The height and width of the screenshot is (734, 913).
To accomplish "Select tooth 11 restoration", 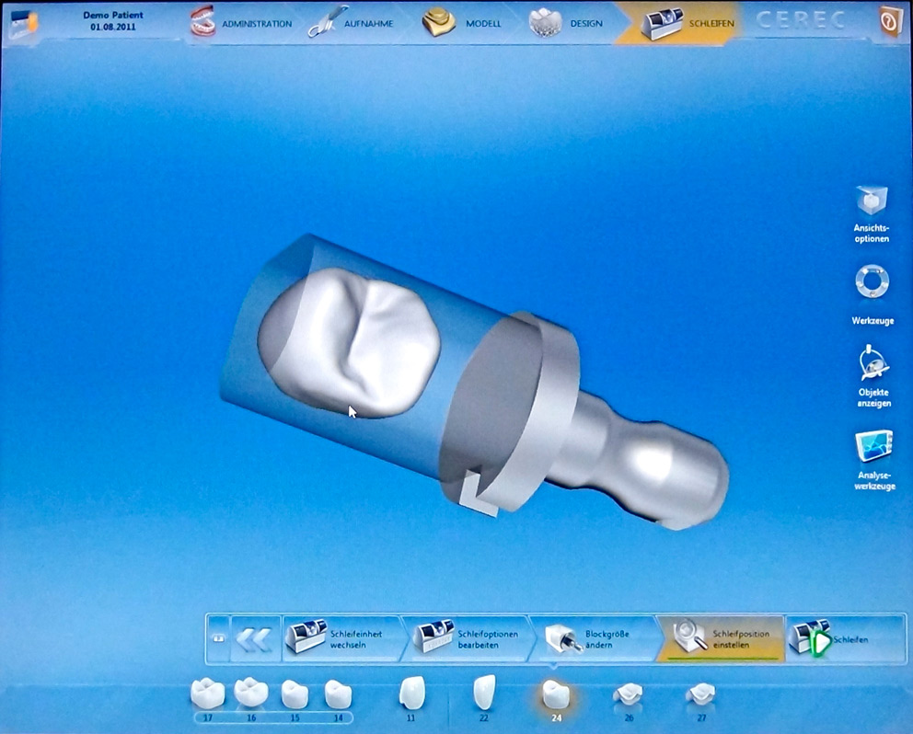I will coord(411,696).
